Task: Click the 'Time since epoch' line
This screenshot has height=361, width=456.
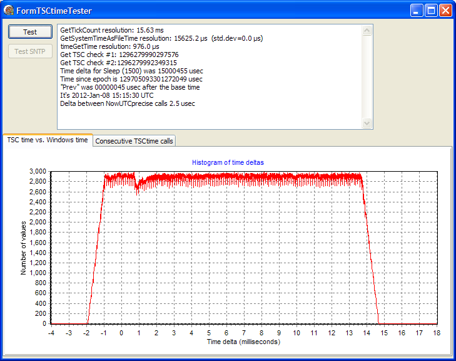Action: (131, 79)
